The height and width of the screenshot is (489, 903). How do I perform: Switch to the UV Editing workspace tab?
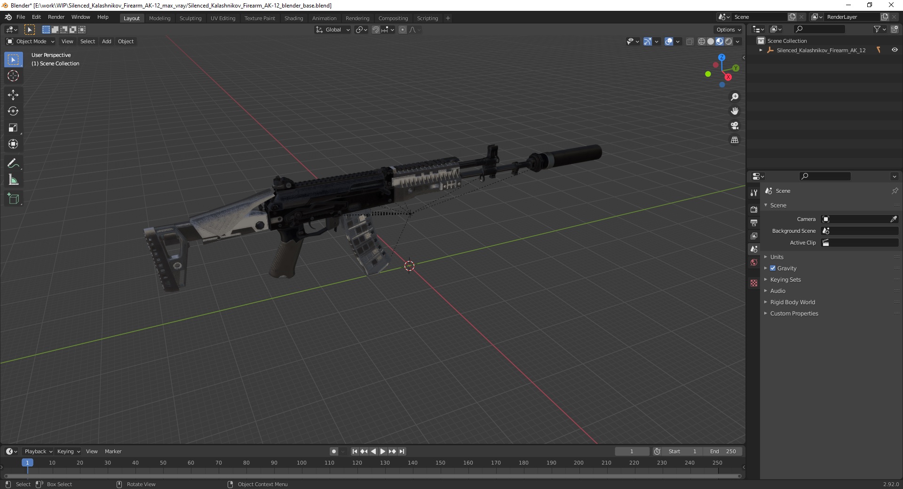pos(223,18)
